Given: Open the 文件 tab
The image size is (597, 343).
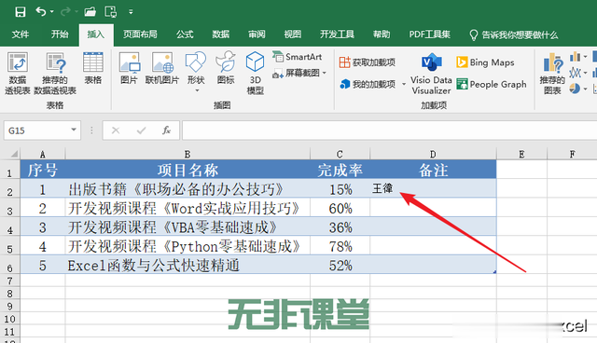Looking at the screenshot, I should click(x=21, y=34).
